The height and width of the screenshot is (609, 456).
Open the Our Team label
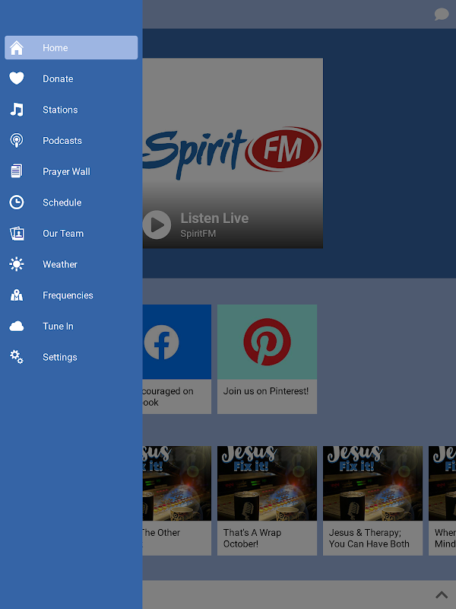(63, 234)
